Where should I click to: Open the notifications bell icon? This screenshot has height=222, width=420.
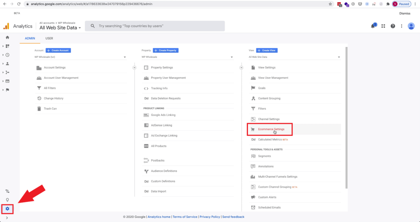tap(373, 26)
